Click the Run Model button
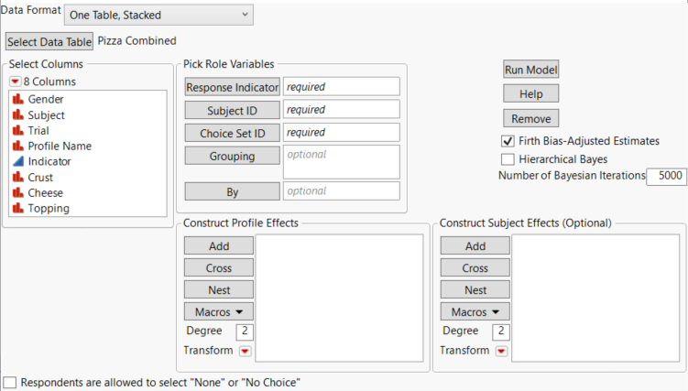 pyautogui.click(x=531, y=70)
